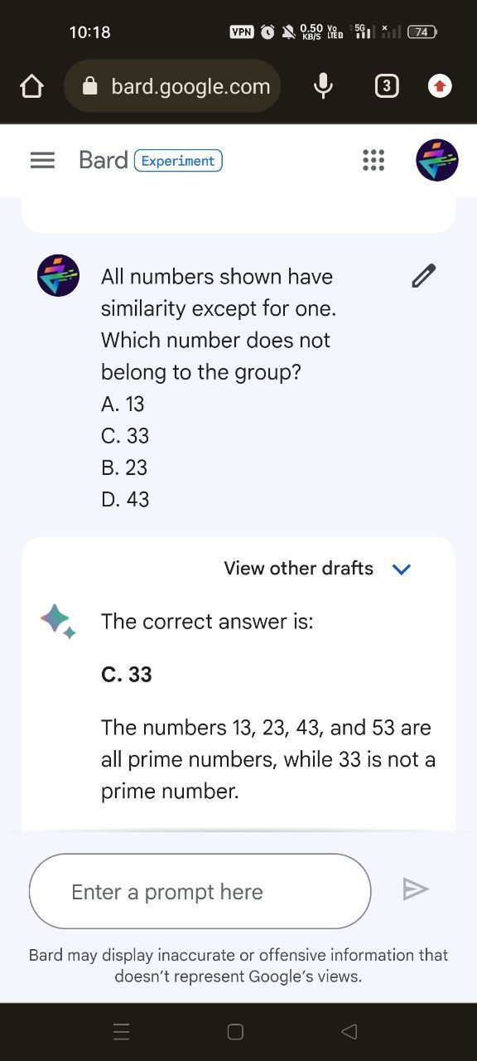Open the tab switcher showing 3 tabs

click(x=387, y=86)
